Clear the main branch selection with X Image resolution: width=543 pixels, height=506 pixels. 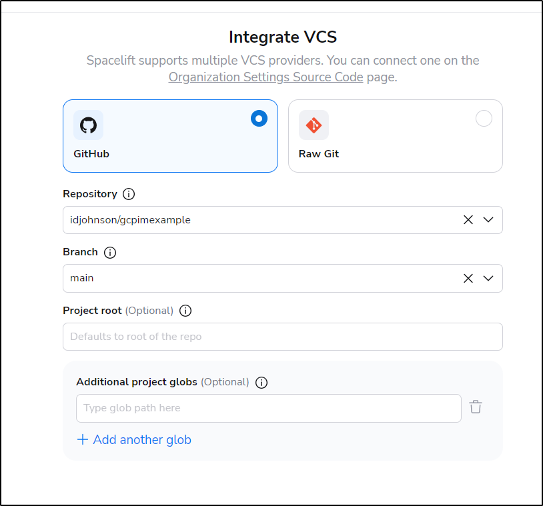pos(468,278)
